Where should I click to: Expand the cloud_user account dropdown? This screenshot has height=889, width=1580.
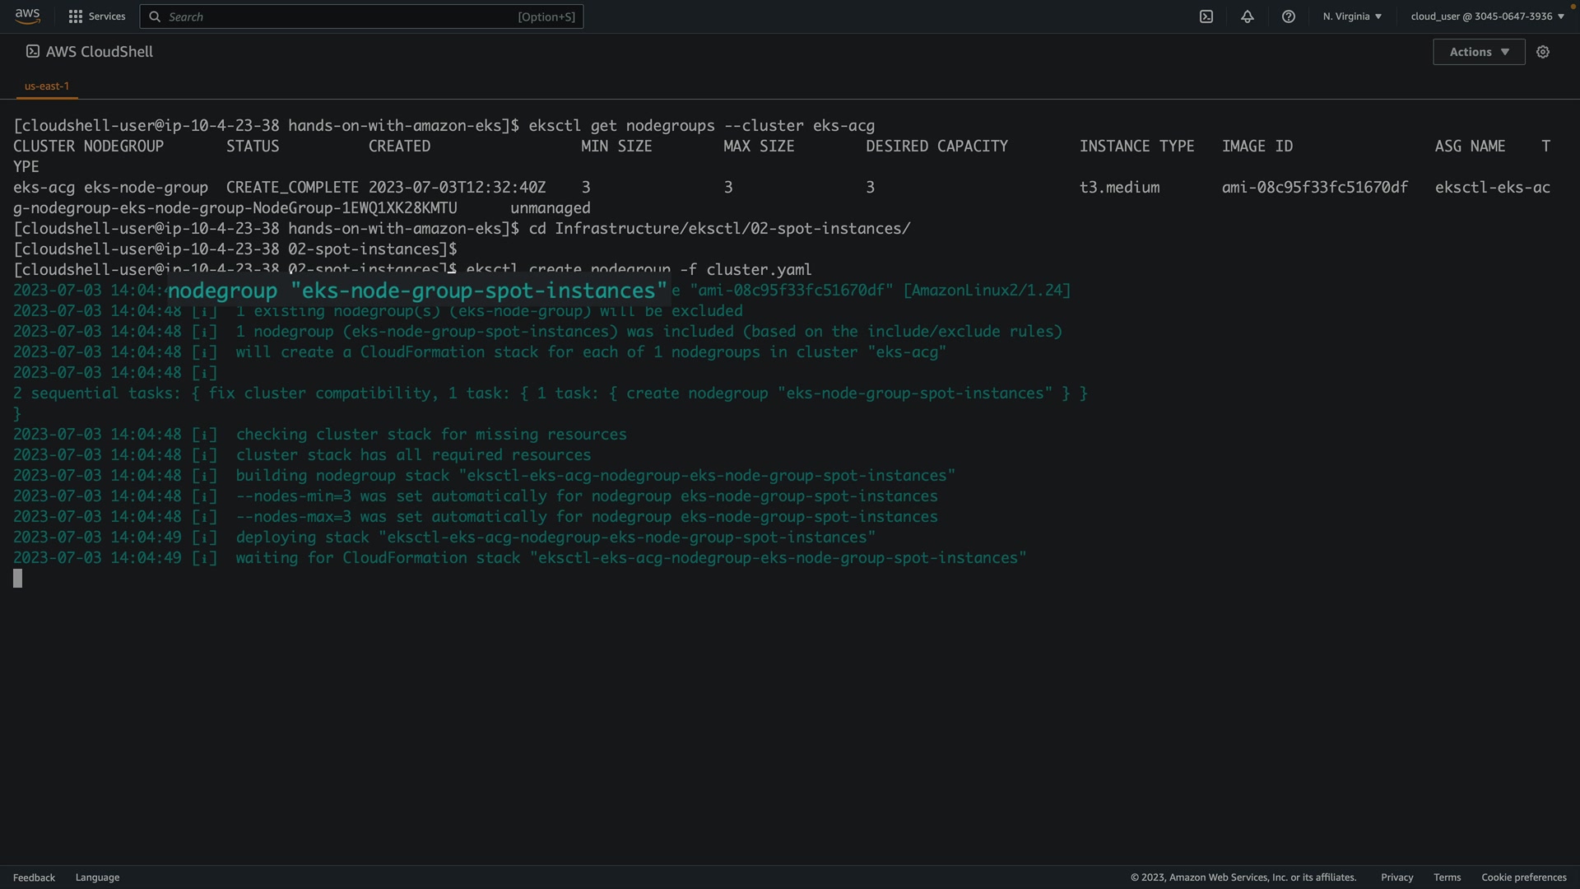pyautogui.click(x=1487, y=16)
